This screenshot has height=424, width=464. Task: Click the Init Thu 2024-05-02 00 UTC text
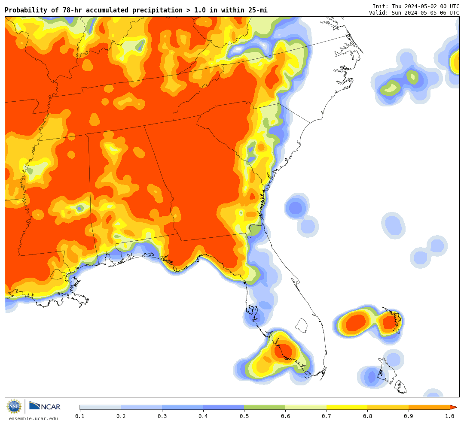coord(416,6)
